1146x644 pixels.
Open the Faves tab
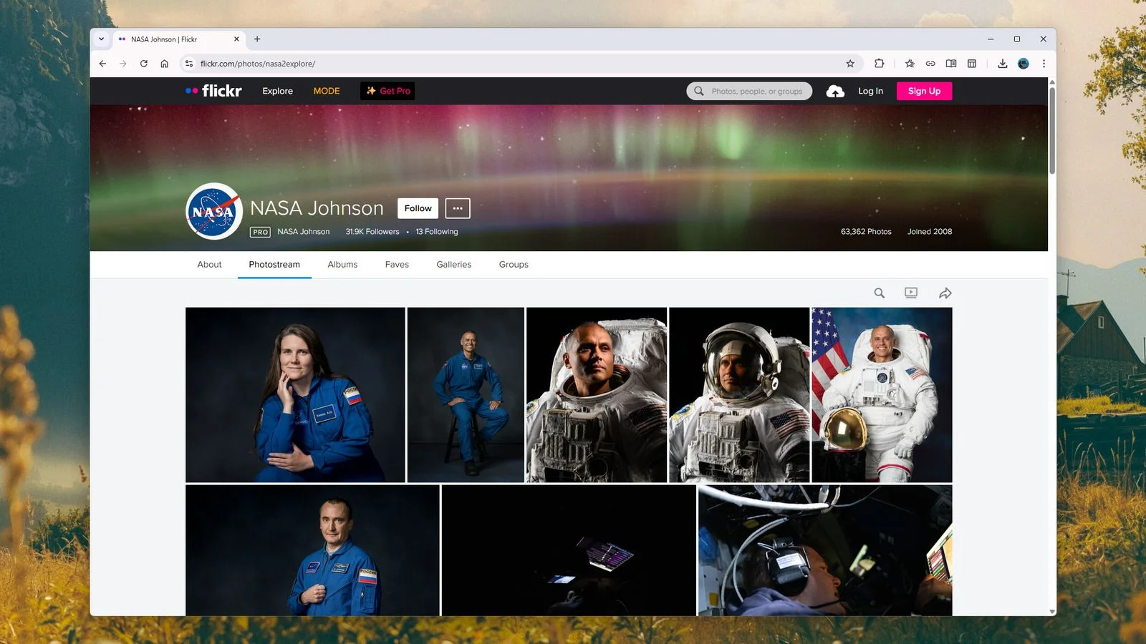point(397,265)
